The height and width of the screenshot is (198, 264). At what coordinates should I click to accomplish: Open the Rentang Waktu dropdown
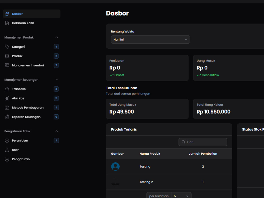150,40
